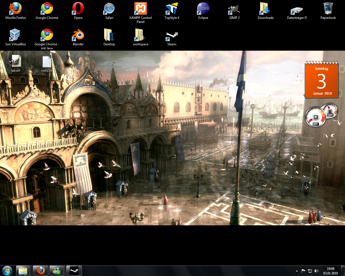Open the taskbar clock showing 19:08
Image resolution: width=345 pixels, height=276 pixels.
[330, 271]
